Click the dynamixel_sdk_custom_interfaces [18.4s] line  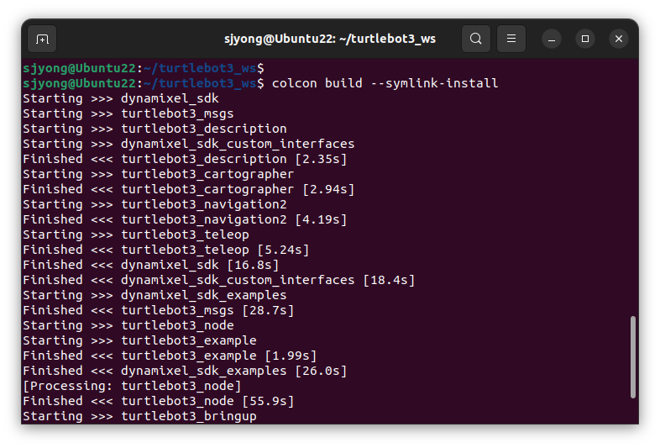[x=219, y=280]
